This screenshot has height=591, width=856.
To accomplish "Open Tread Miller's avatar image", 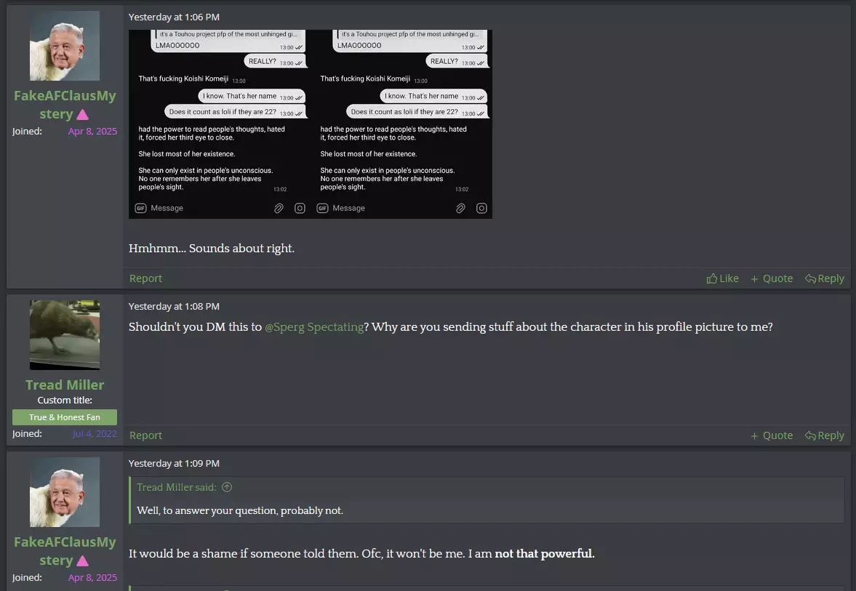I will coord(65,335).
